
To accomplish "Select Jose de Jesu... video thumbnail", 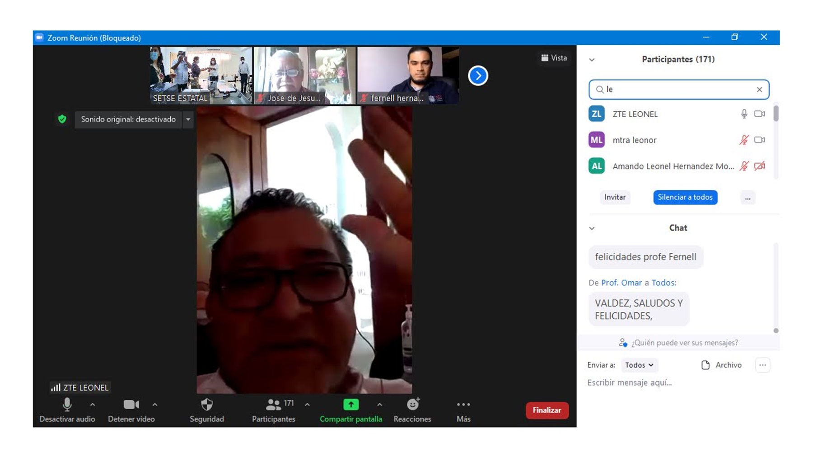I will pyautogui.click(x=305, y=75).
